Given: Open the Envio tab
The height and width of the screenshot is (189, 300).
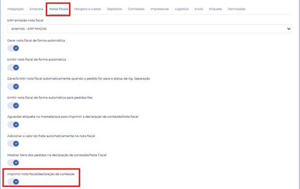Looking at the screenshot, I should click(x=198, y=9).
